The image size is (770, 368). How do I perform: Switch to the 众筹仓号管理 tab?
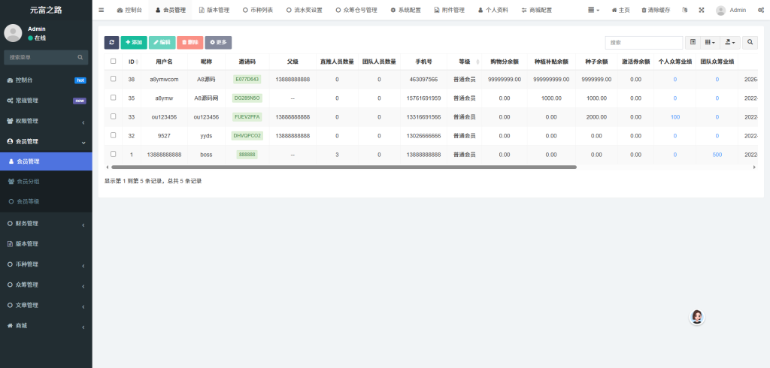pos(356,10)
